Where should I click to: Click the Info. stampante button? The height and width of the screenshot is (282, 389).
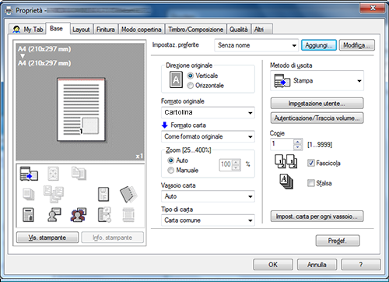pos(113,238)
